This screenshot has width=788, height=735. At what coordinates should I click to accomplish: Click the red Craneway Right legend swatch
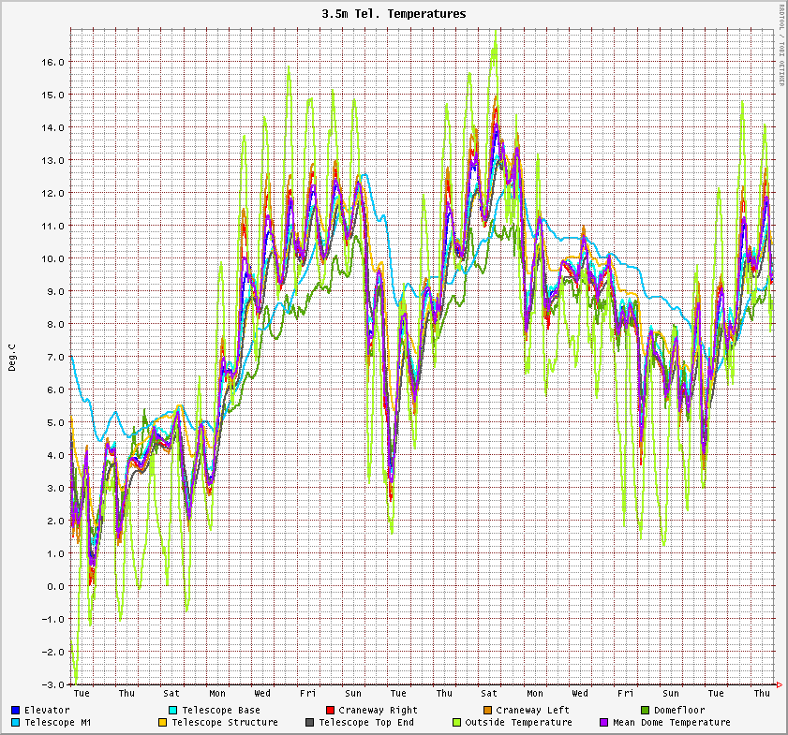(331, 711)
